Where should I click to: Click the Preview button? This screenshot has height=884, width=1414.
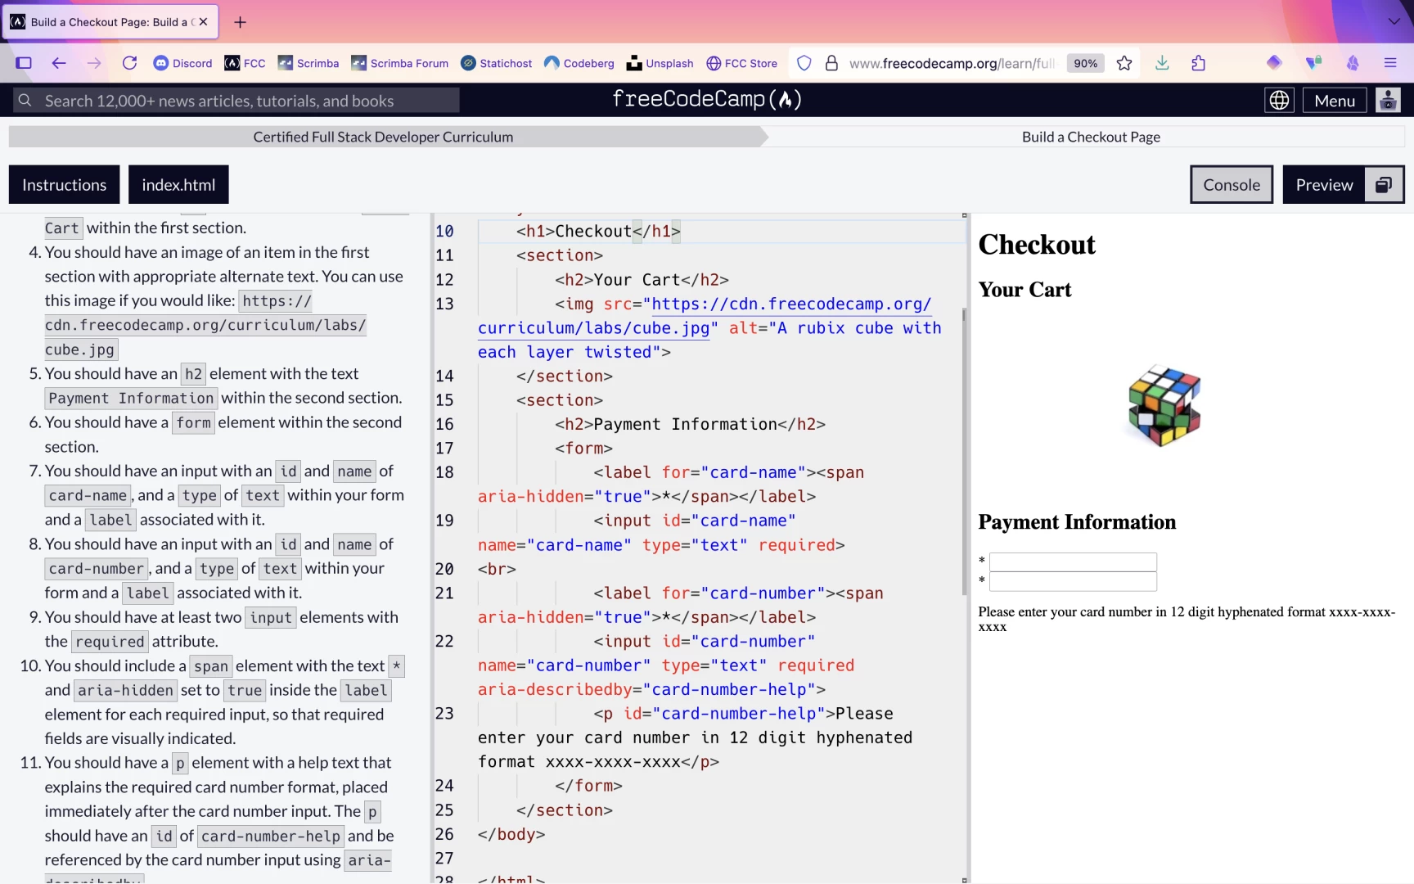click(1324, 184)
